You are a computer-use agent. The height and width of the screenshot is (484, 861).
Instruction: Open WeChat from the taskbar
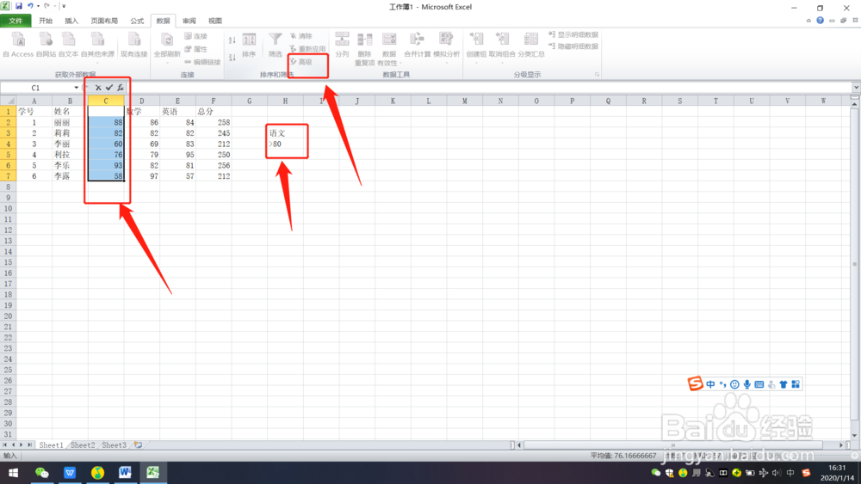[x=41, y=473]
